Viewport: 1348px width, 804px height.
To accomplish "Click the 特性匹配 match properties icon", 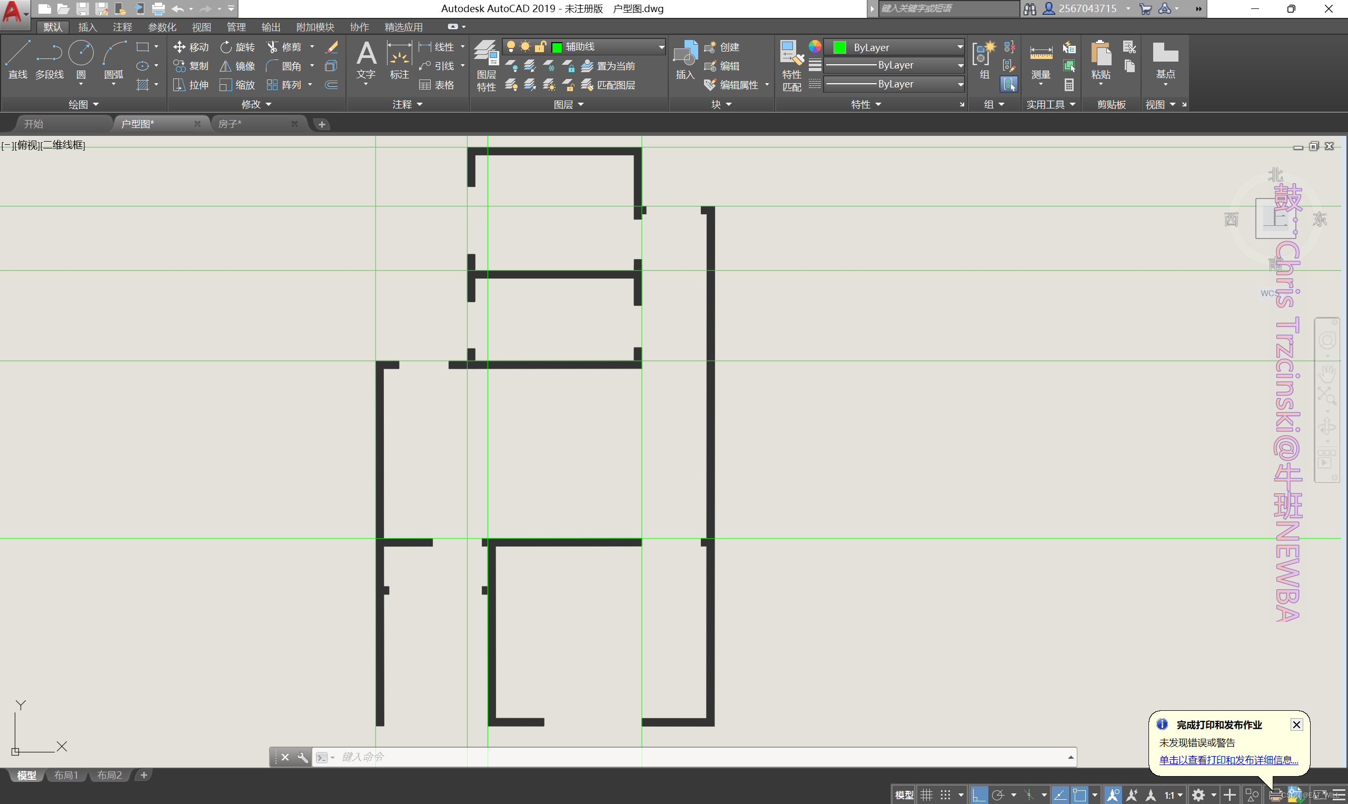I will (791, 66).
